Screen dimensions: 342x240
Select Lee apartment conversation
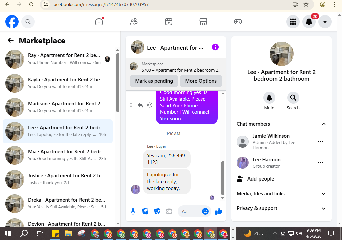pyautogui.click(x=57, y=131)
